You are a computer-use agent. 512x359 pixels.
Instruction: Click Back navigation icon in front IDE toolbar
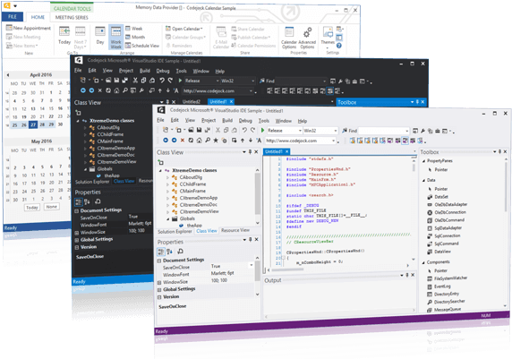coord(166,141)
